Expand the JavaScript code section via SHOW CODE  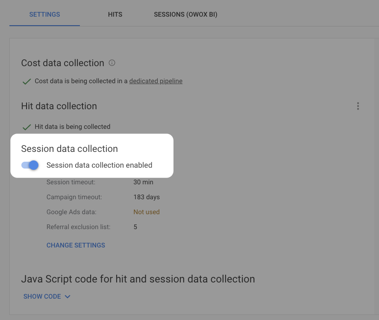point(42,296)
